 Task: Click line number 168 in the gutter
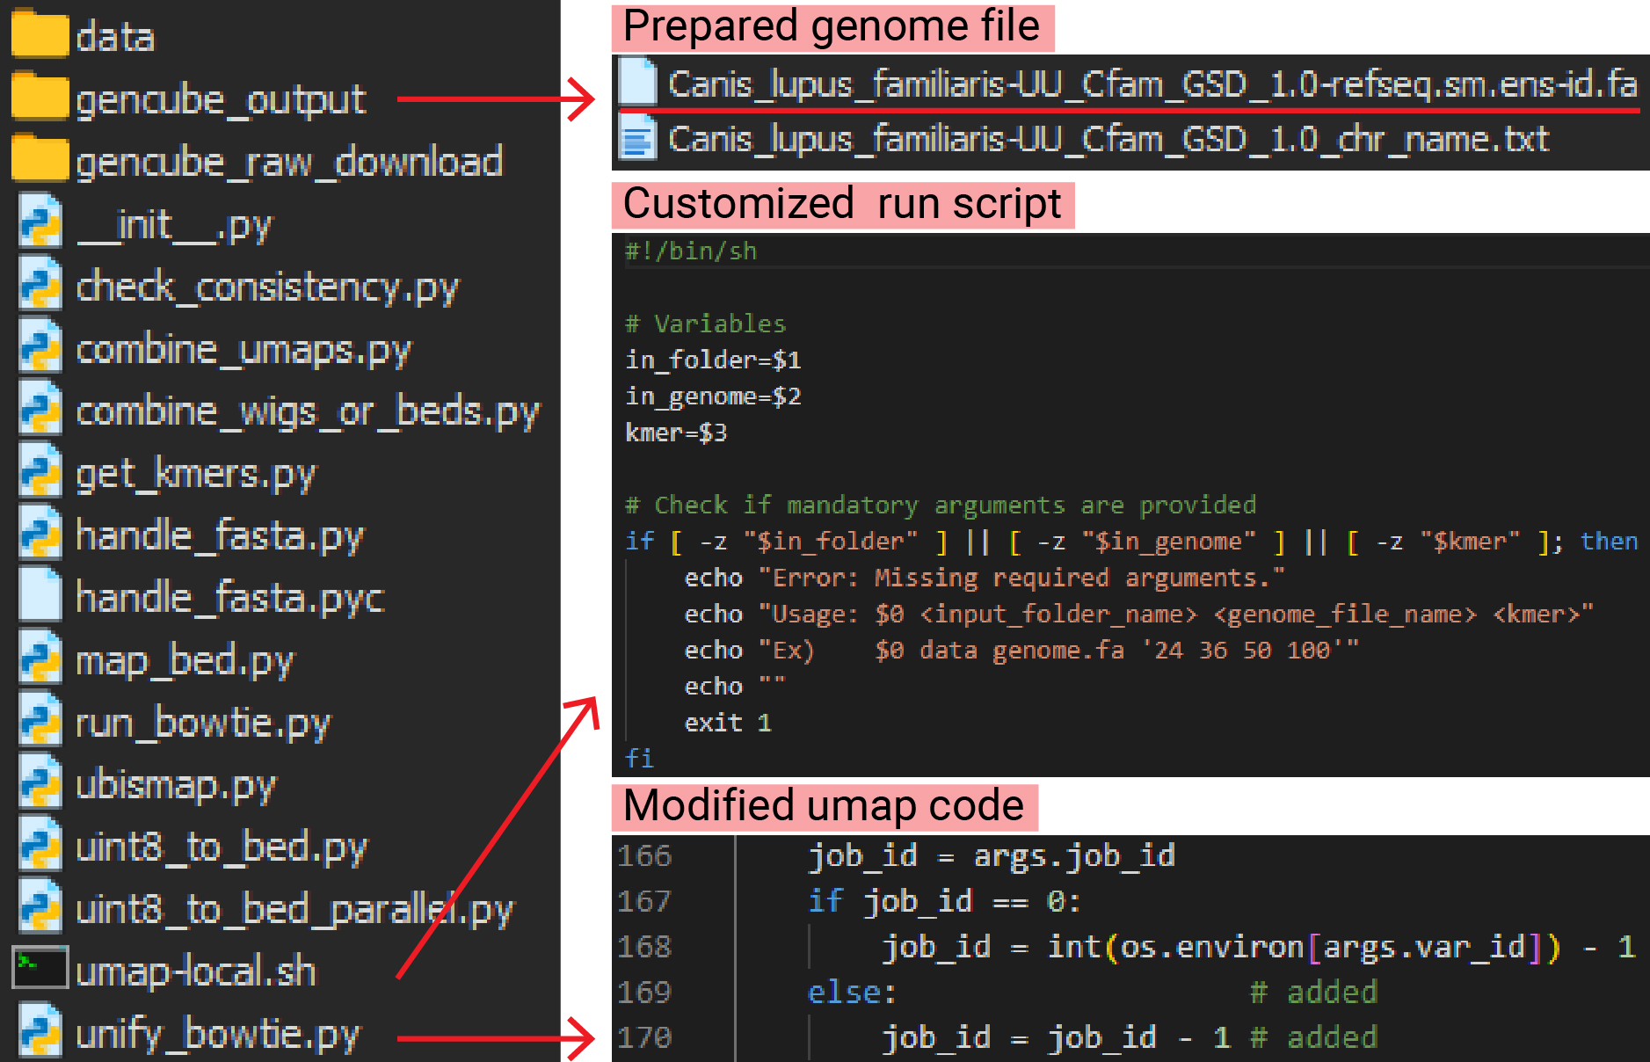click(644, 947)
